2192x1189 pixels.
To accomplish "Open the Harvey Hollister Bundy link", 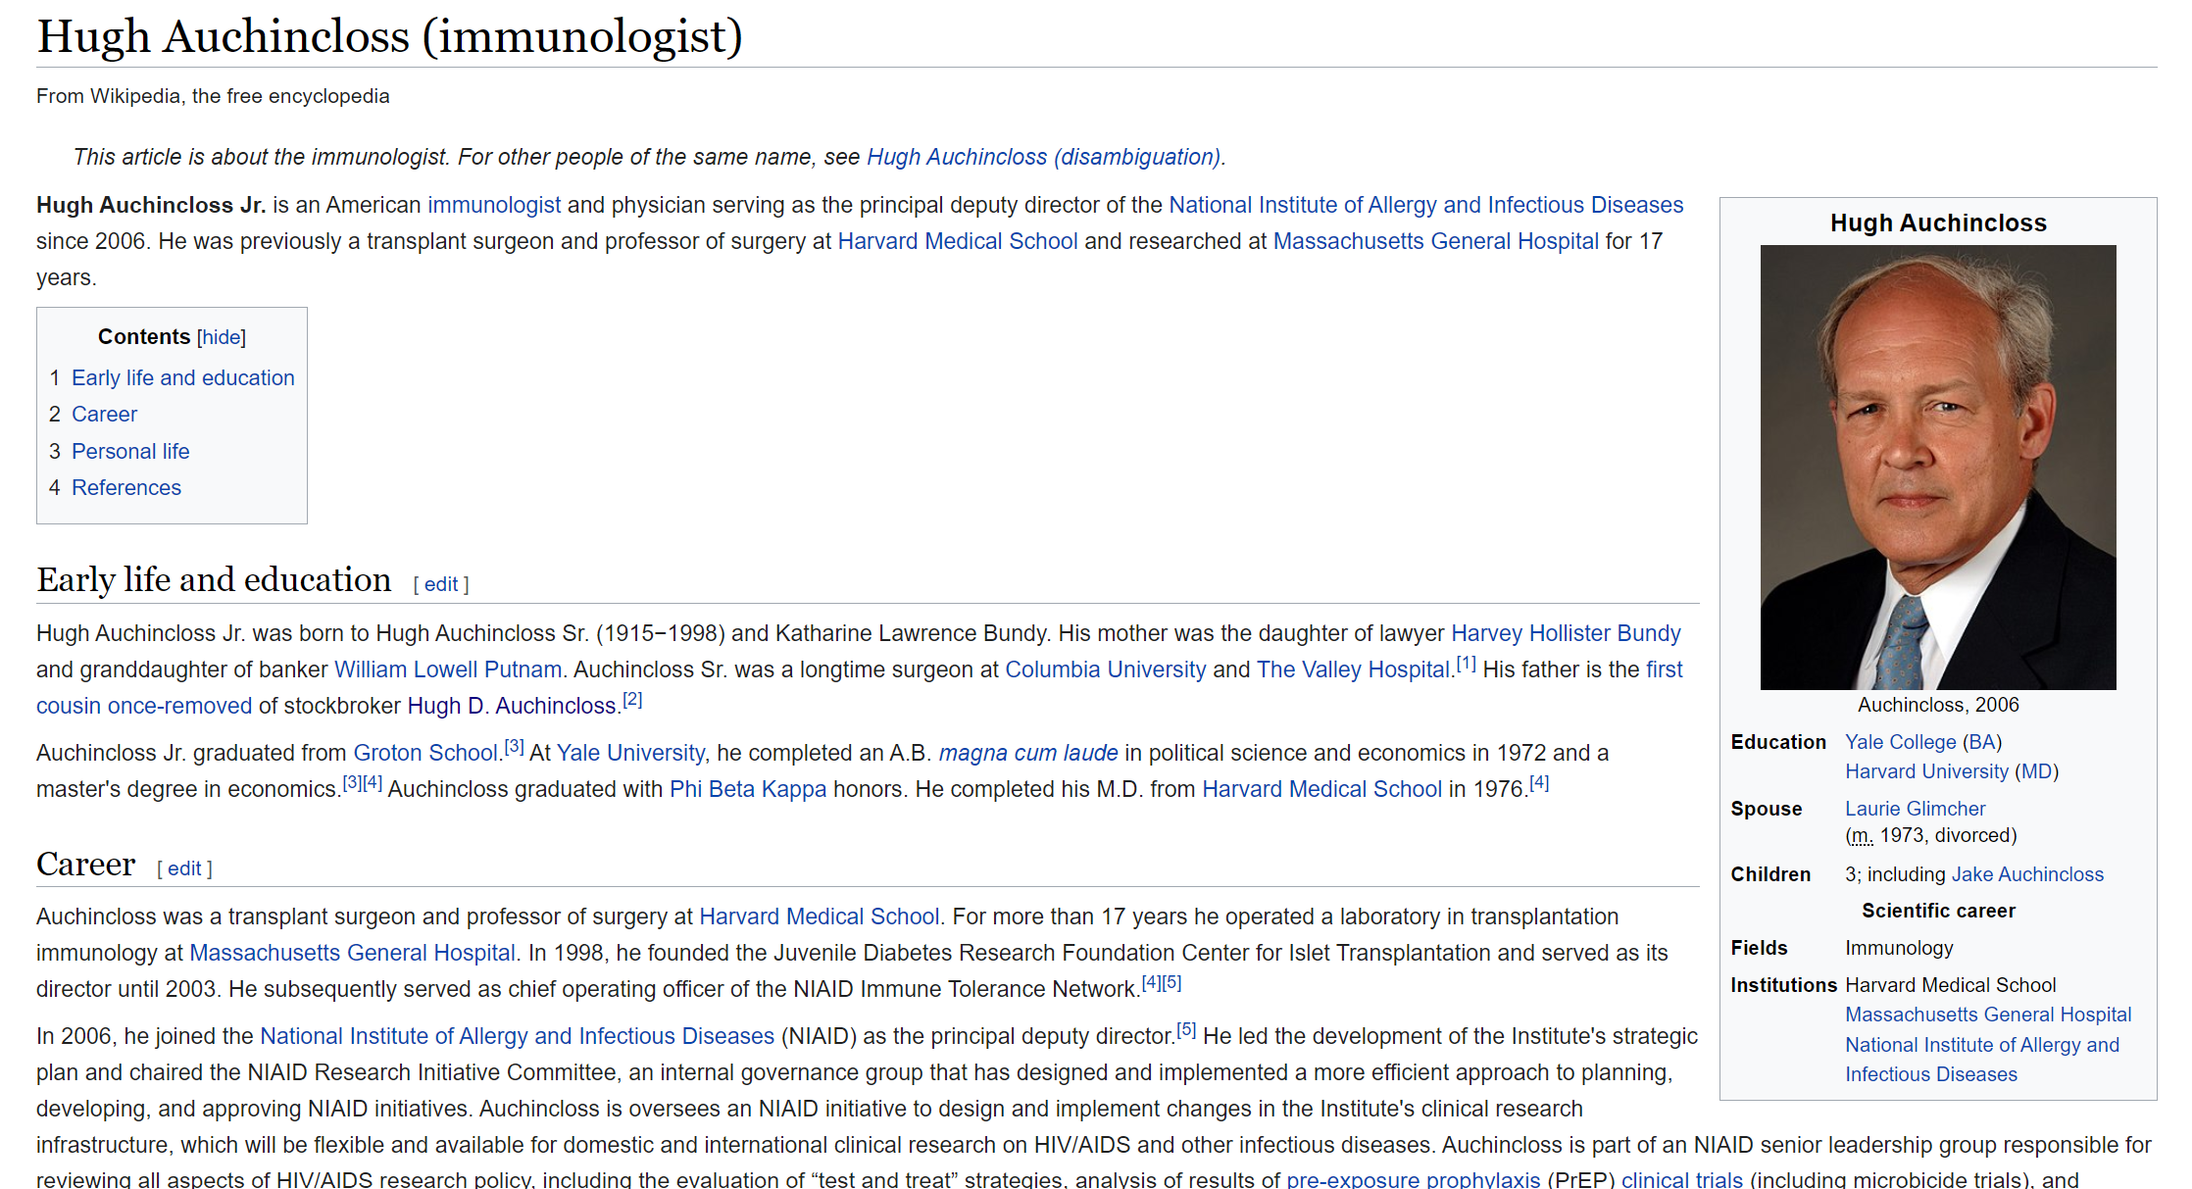I will pyautogui.click(x=1566, y=633).
